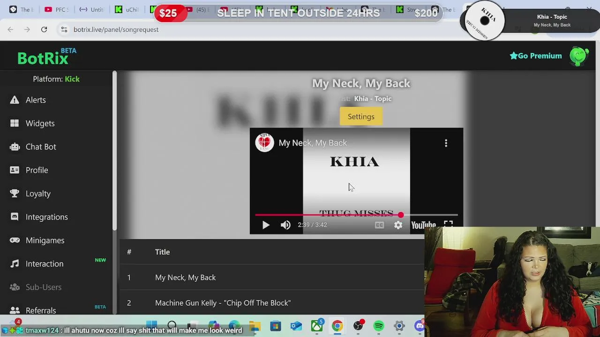Open OBS Studio from the taskbar
Image resolution: width=600 pixels, height=337 pixels.
pyautogui.click(x=358, y=326)
